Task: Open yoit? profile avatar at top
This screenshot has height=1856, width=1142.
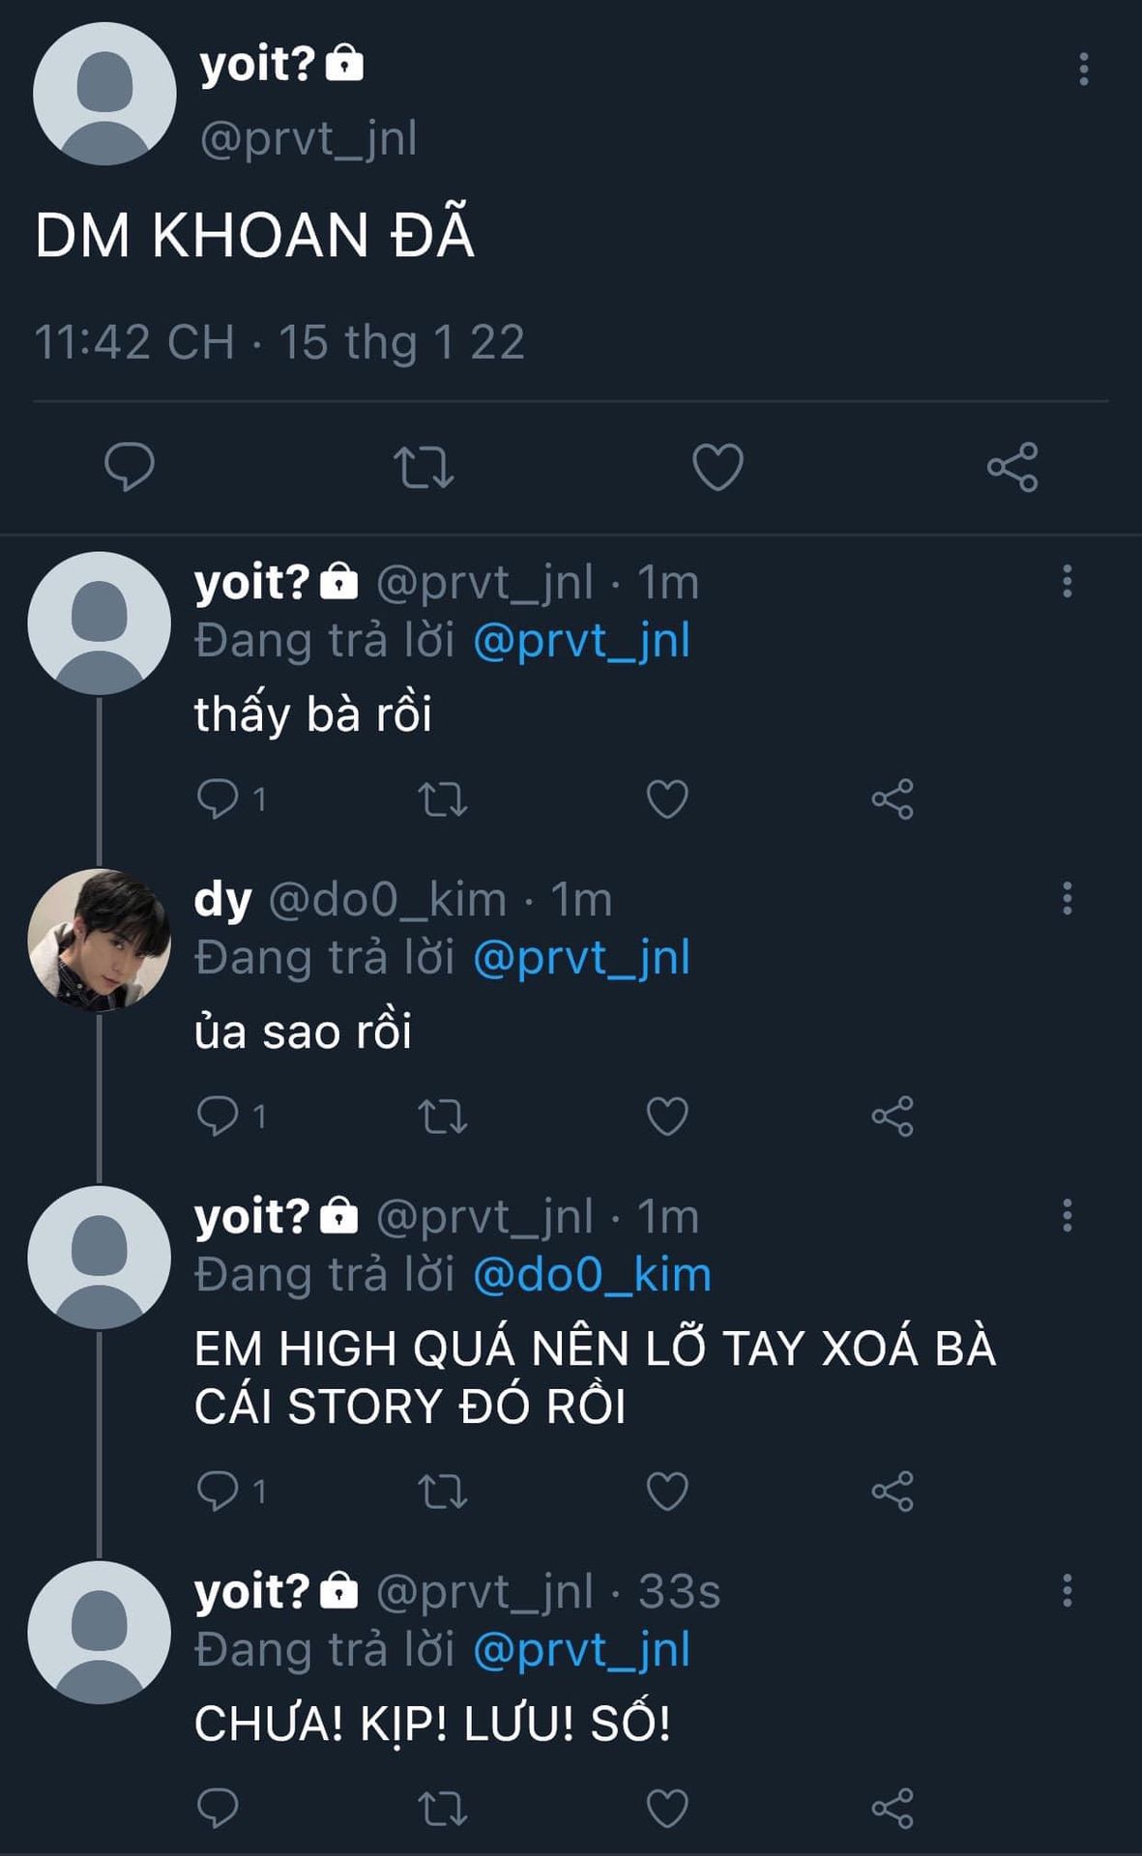Action: (x=104, y=94)
